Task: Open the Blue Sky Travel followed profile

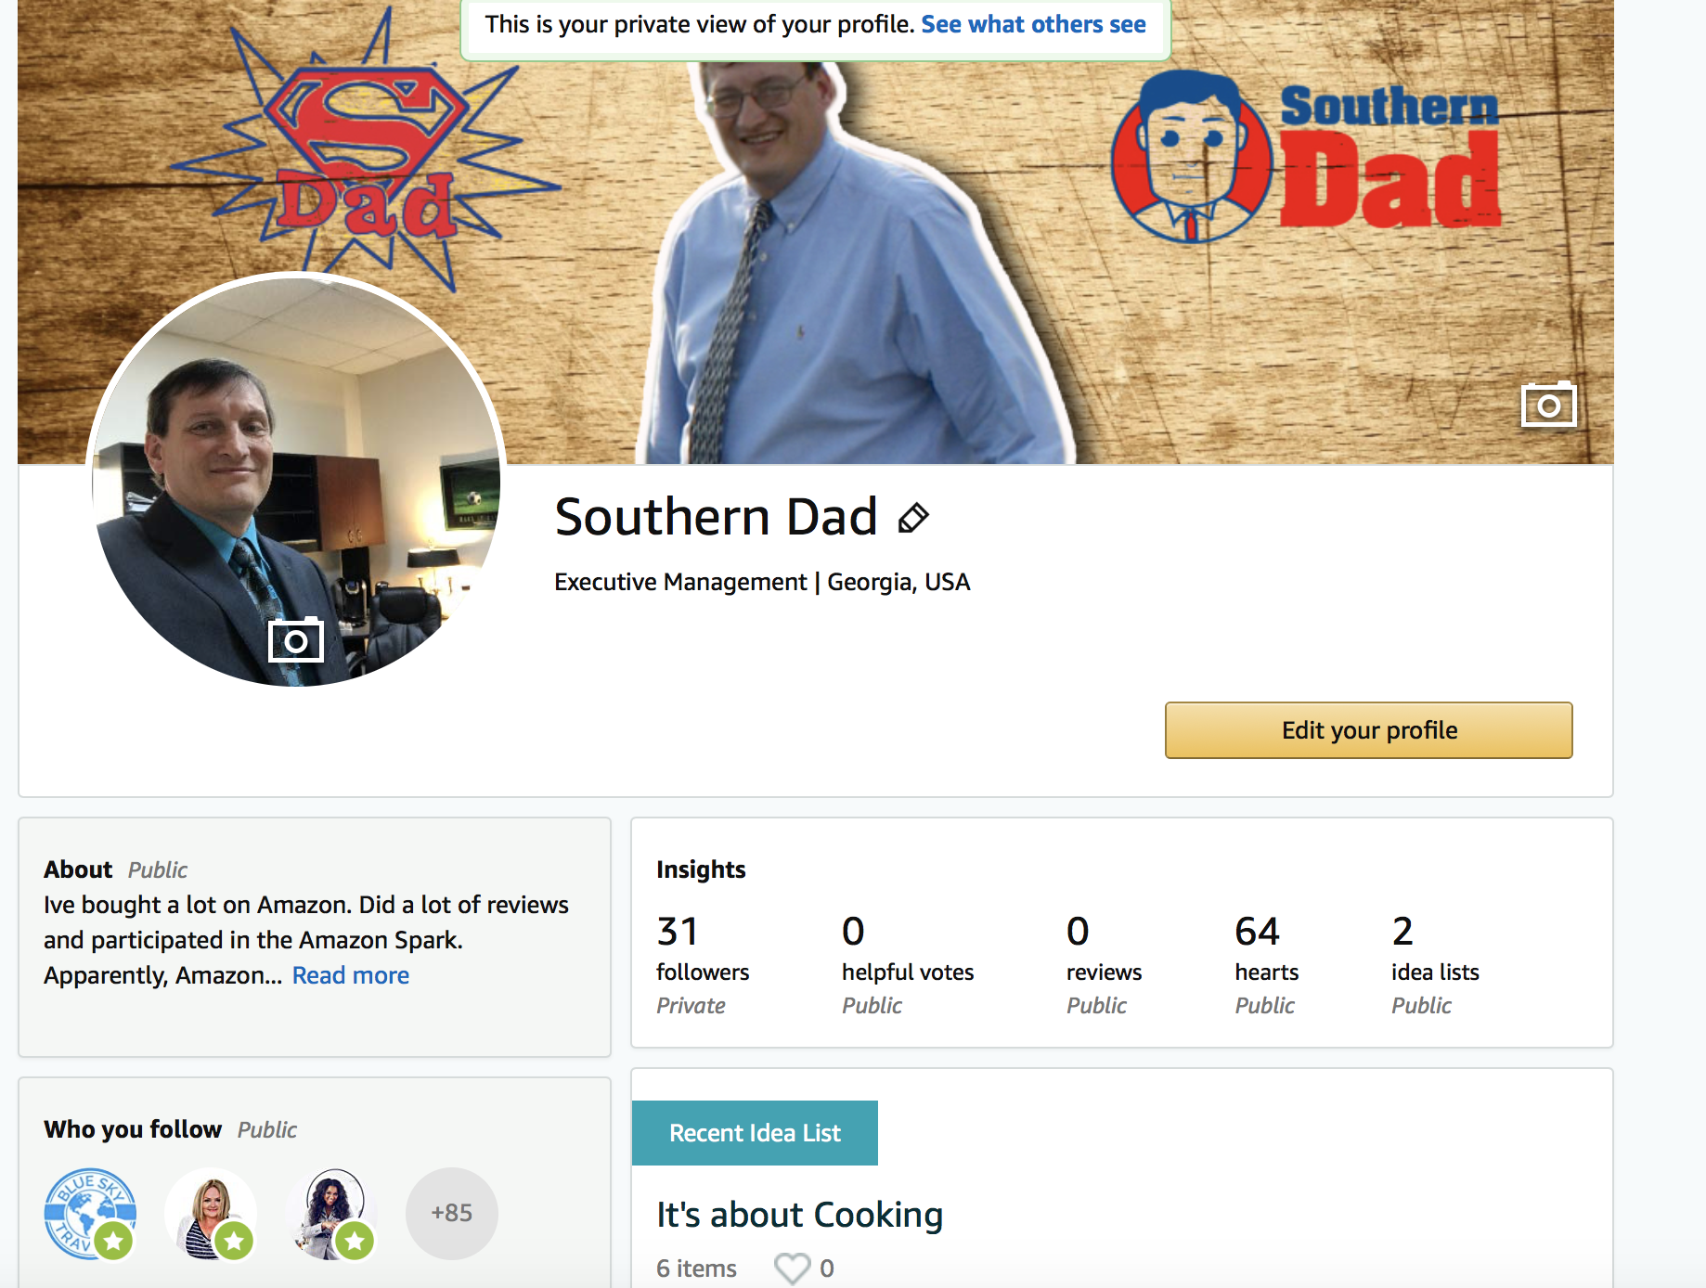Action: tap(90, 1213)
